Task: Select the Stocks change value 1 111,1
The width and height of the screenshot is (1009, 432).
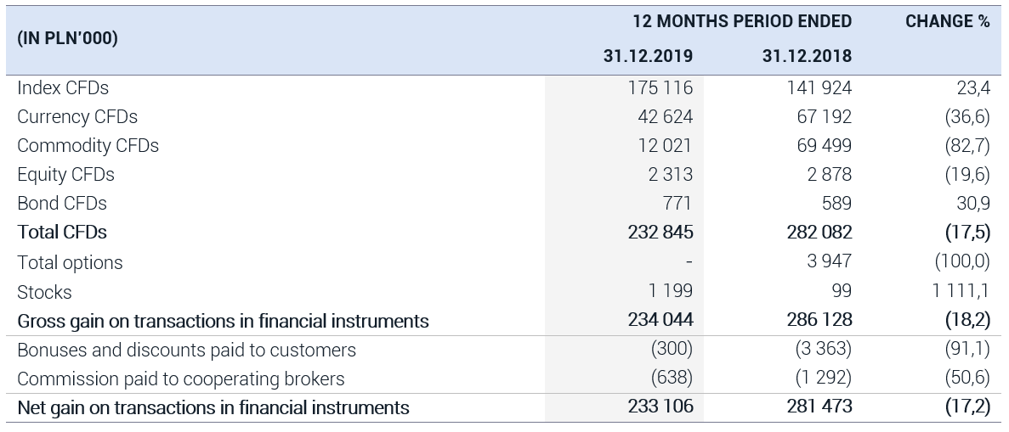Action: (x=961, y=291)
